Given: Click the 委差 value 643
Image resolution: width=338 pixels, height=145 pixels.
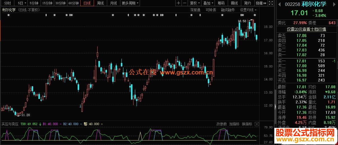Looking at the screenshot, I should [332, 23].
